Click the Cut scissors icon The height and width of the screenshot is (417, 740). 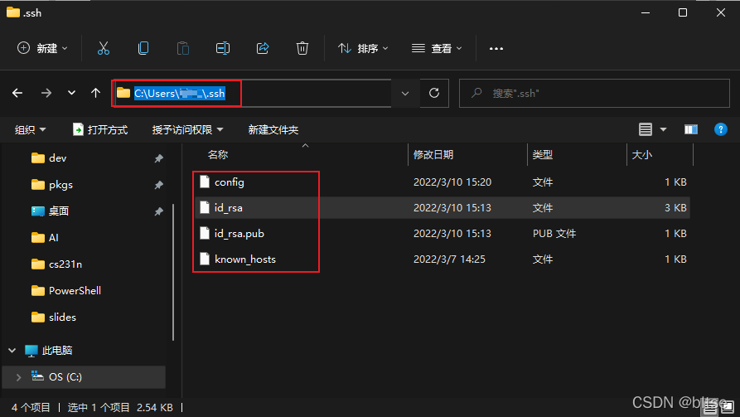click(104, 48)
